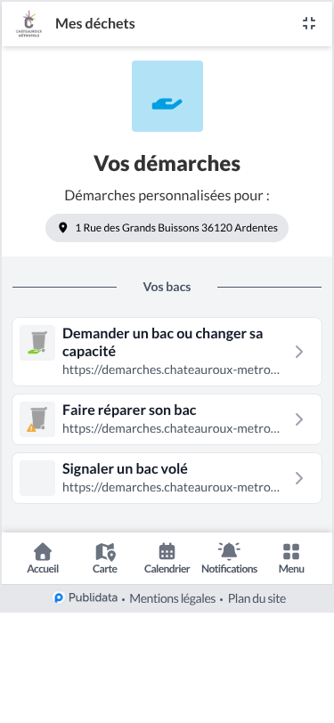This screenshot has width=334, height=723.
Task: Click the location pin icon in address chip
Action: [x=62, y=228]
